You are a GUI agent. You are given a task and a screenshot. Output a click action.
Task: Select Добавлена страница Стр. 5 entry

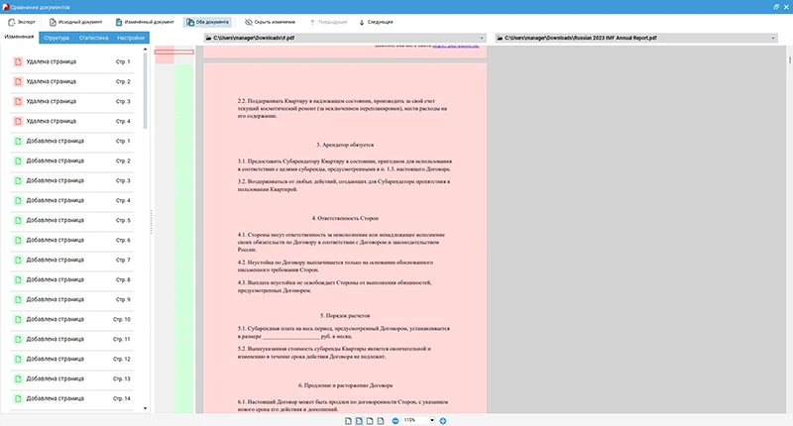point(71,220)
